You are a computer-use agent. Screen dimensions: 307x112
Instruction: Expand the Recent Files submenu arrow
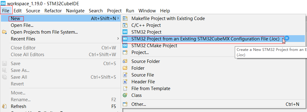click(x=118, y=39)
